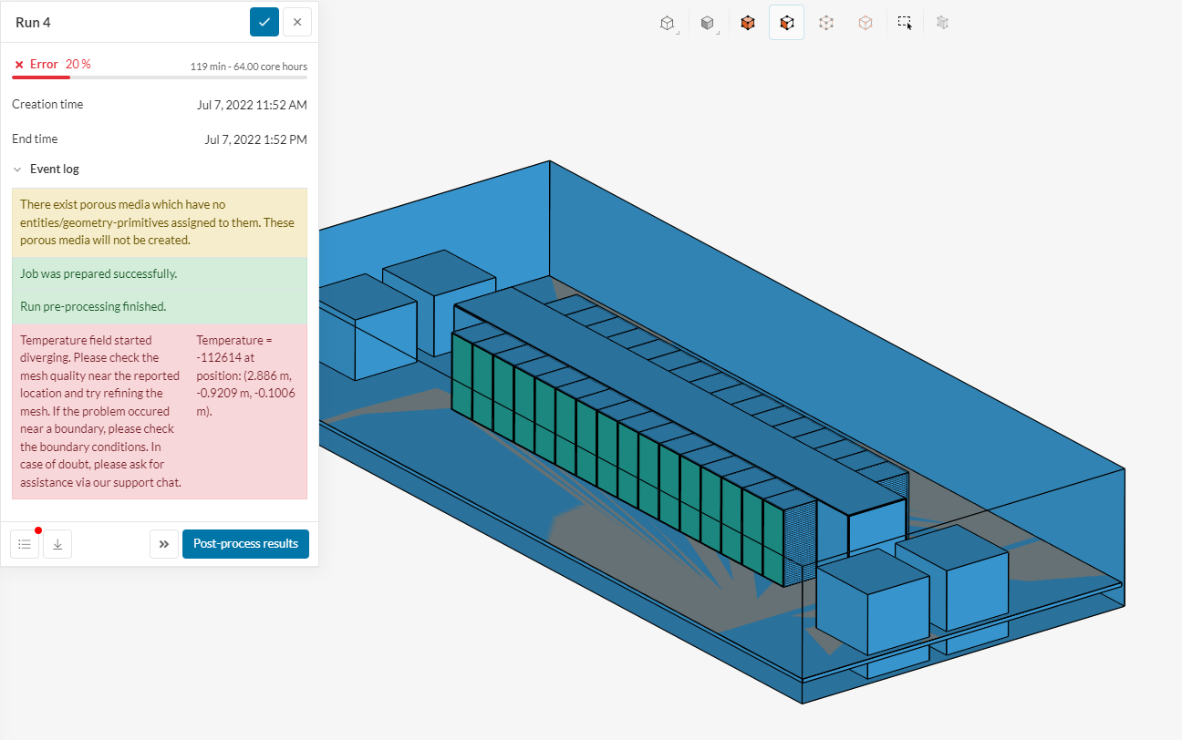Toggle the face selection cube icon
Screen dimensions: 1182x740
click(x=786, y=23)
